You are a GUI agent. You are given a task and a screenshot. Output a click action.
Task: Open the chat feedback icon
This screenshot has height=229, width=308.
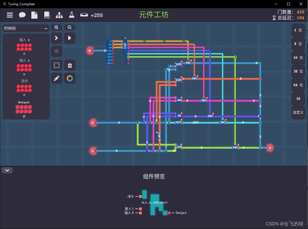coord(22,15)
